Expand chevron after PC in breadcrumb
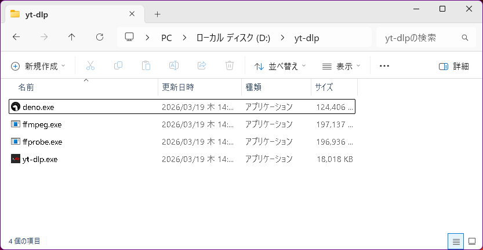The width and height of the screenshot is (483, 250). point(184,38)
